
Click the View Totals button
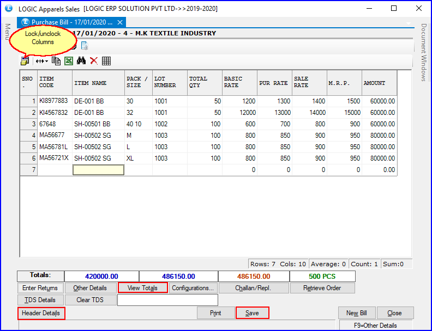coord(143,288)
